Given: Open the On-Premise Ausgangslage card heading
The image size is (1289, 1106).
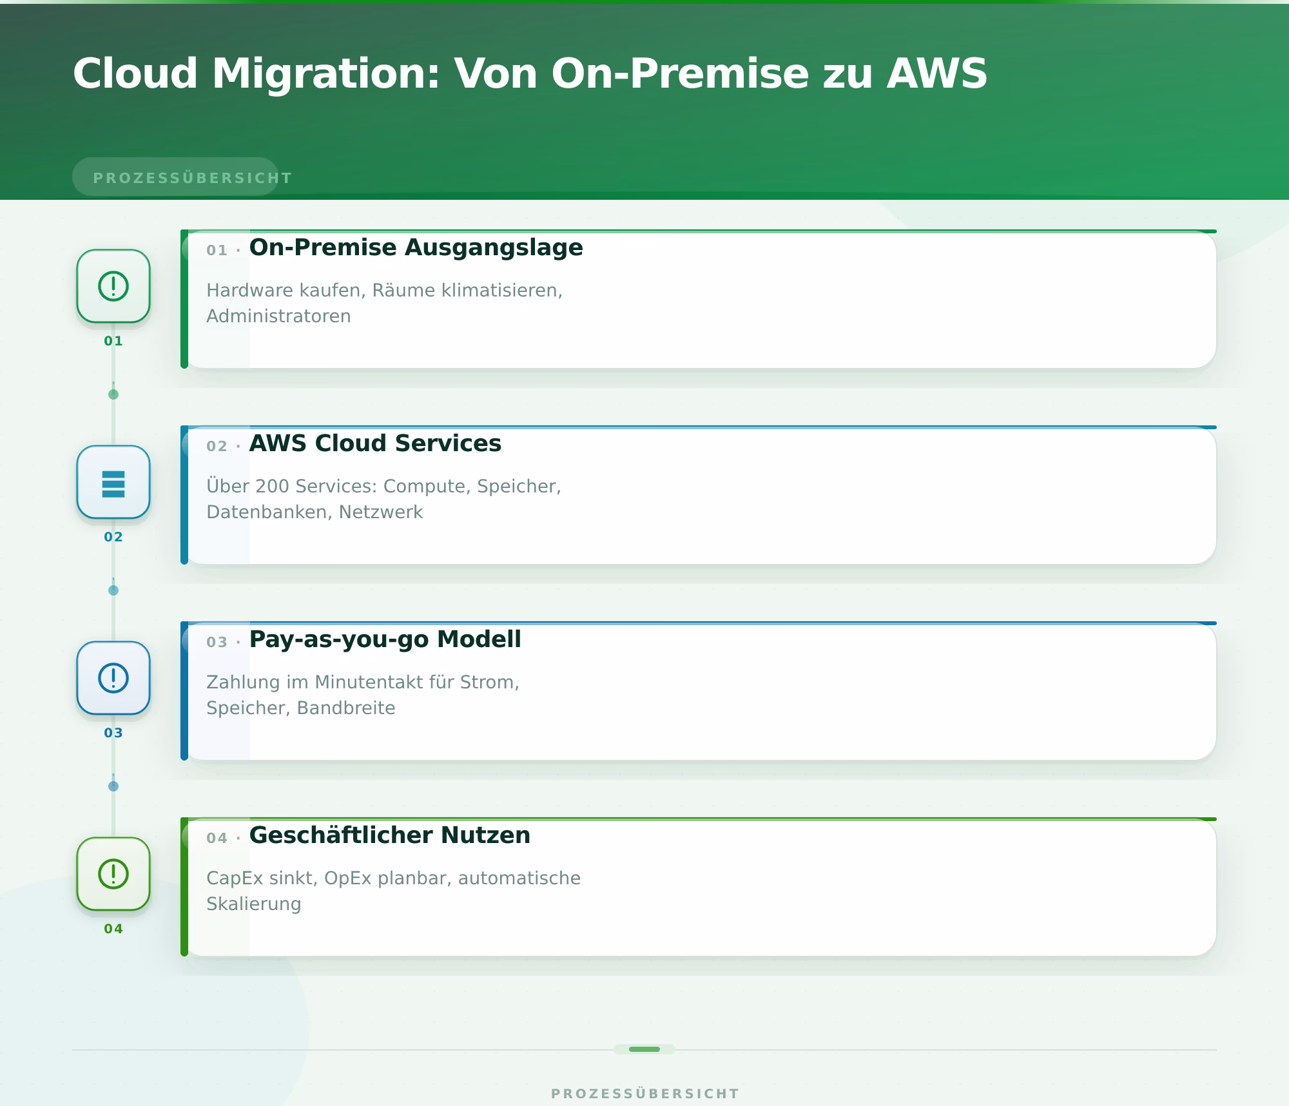Looking at the screenshot, I should pos(416,247).
